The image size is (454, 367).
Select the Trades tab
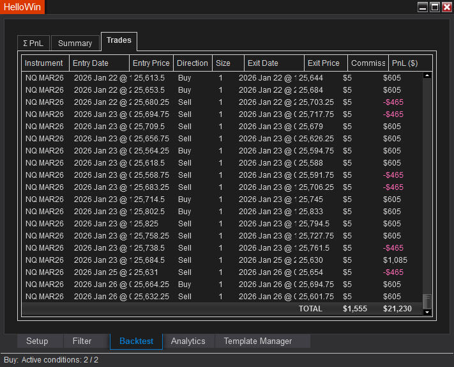point(119,40)
